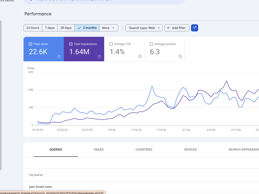Screen dimensions: 259x194
Task: Open the Search type: Web dropdown
Action: tap(144, 28)
